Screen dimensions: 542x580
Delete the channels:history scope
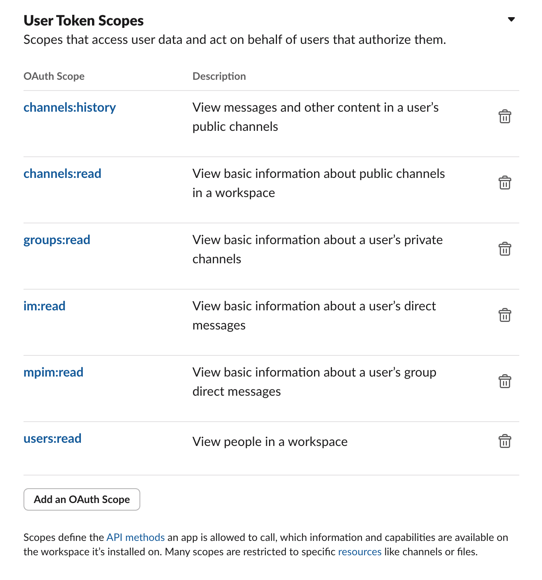pyautogui.click(x=505, y=116)
